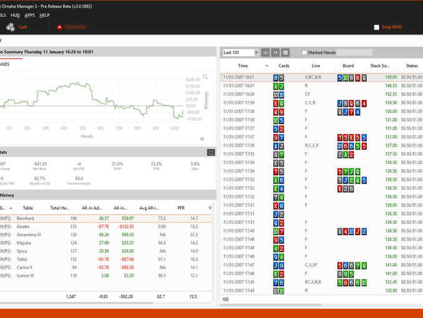This screenshot has width=423, height=318.
Task: Click the Cash poker chips icon
Action: pyautogui.click(x=11, y=27)
